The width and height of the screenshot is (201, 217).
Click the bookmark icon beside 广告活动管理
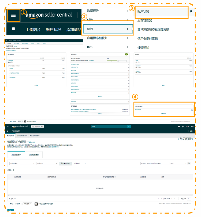click(8, 131)
